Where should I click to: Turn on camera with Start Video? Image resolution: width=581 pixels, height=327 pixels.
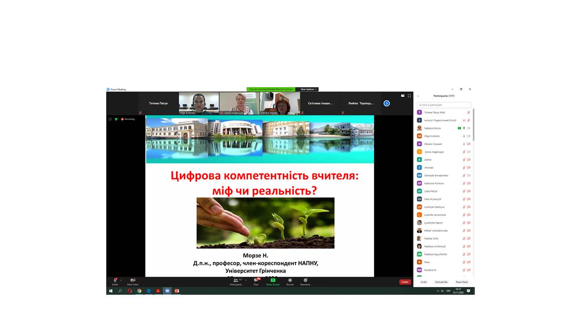tap(133, 281)
